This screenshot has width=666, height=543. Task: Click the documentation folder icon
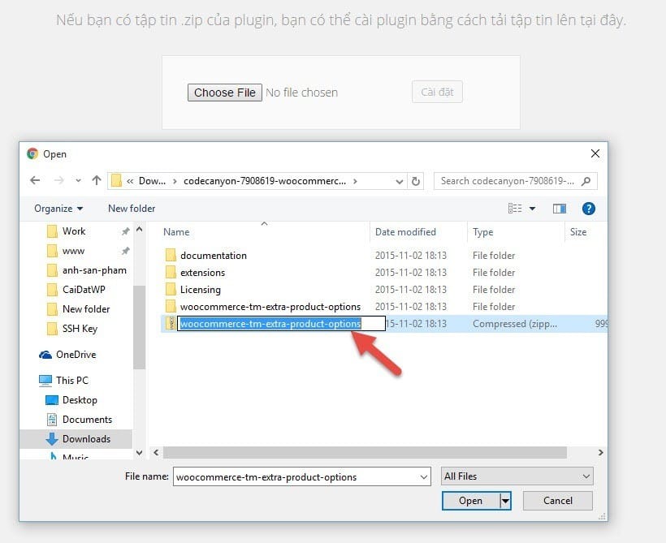171,255
